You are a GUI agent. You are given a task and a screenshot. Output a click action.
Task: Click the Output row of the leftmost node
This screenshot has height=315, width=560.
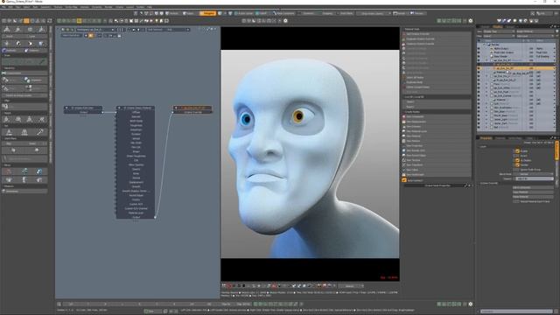84,112
